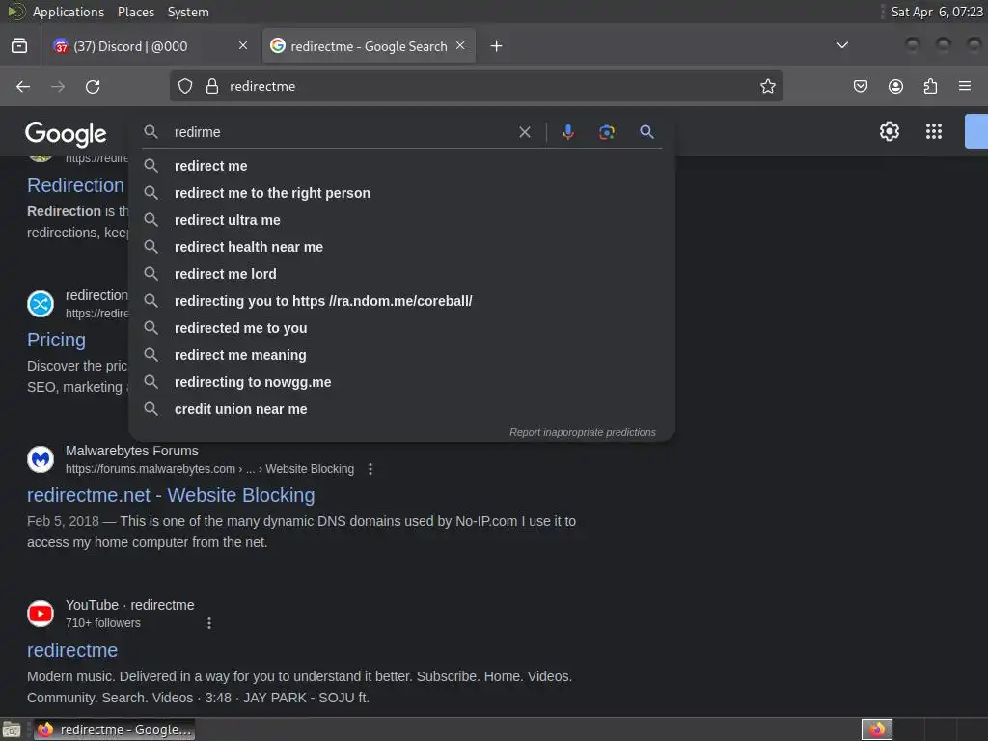Open the Google apps grid
988x741 pixels.
pyautogui.click(x=933, y=131)
